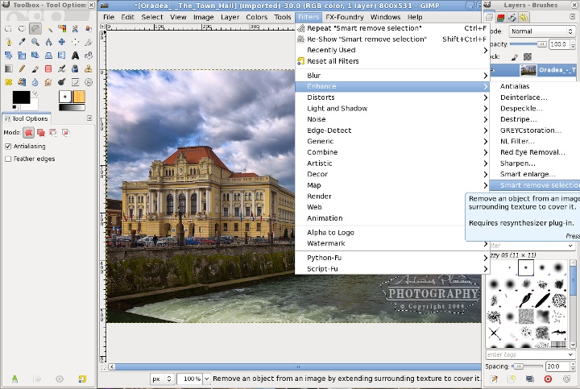Open the brush filter dropdown arrow
This screenshot has height=389, width=580.
click(570, 245)
